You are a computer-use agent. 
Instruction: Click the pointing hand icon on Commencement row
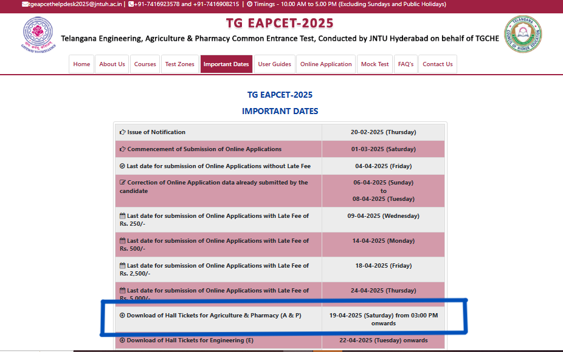pyautogui.click(x=122, y=149)
